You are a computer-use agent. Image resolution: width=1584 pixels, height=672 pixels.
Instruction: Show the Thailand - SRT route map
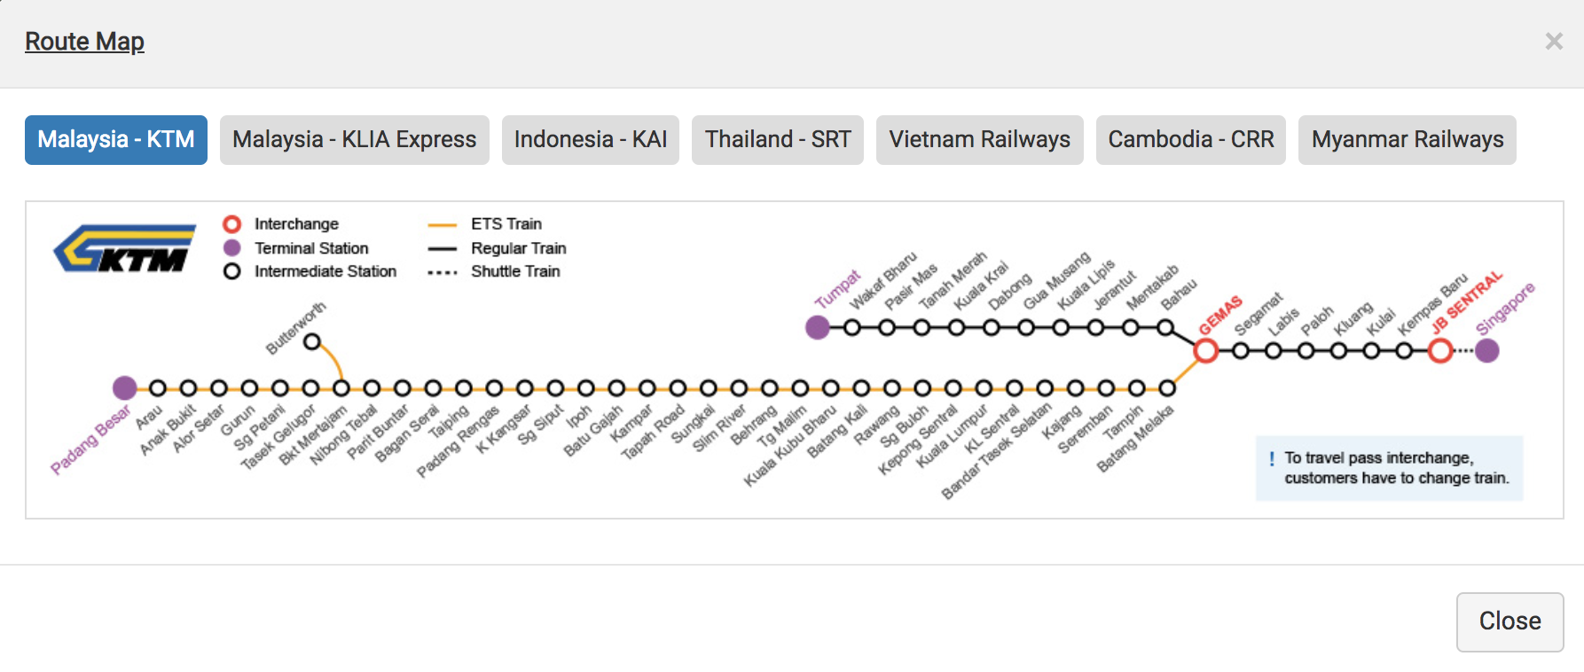tap(778, 140)
